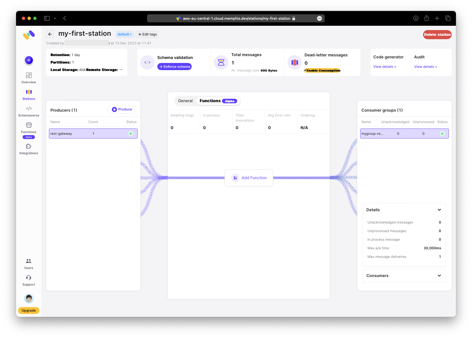
Task: Switch to the General tab
Action: click(185, 101)
